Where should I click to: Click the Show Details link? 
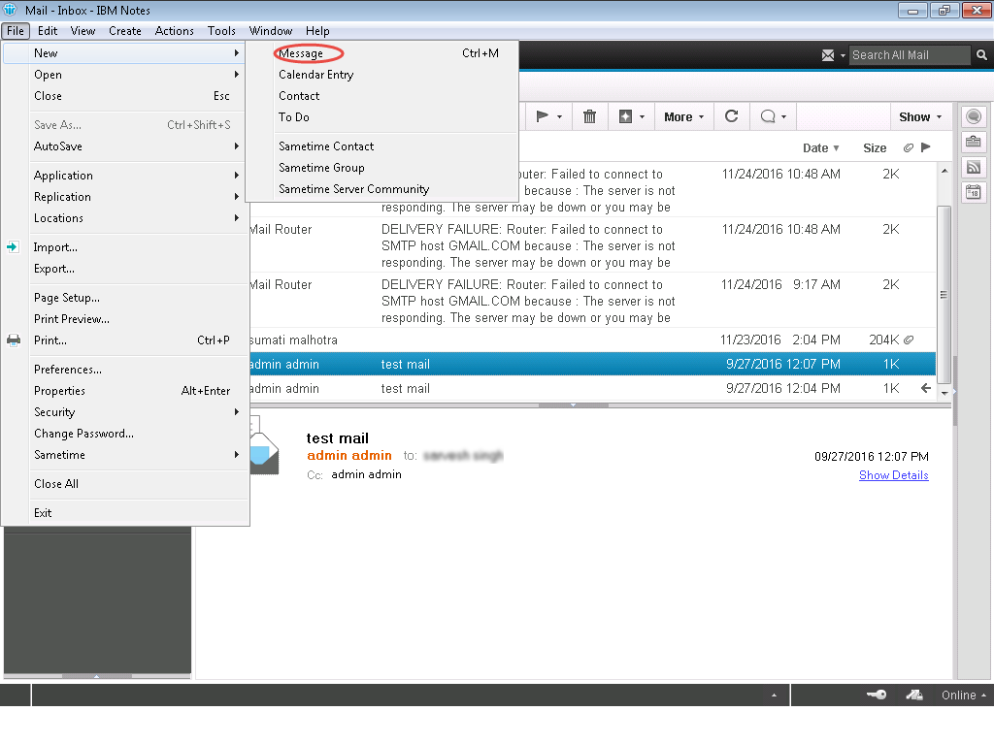pos(893,475)
